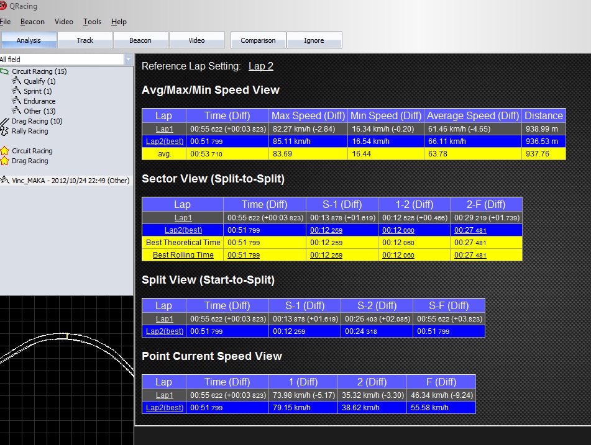
Task: Open the Beacon menu
Action: pos(32,22)
